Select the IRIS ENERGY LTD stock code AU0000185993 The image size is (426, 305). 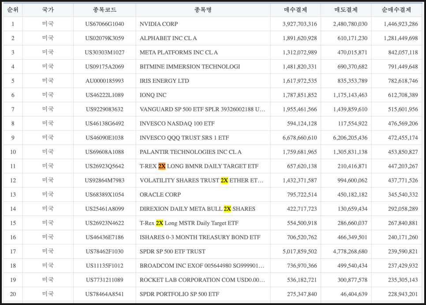pos(105,81)
